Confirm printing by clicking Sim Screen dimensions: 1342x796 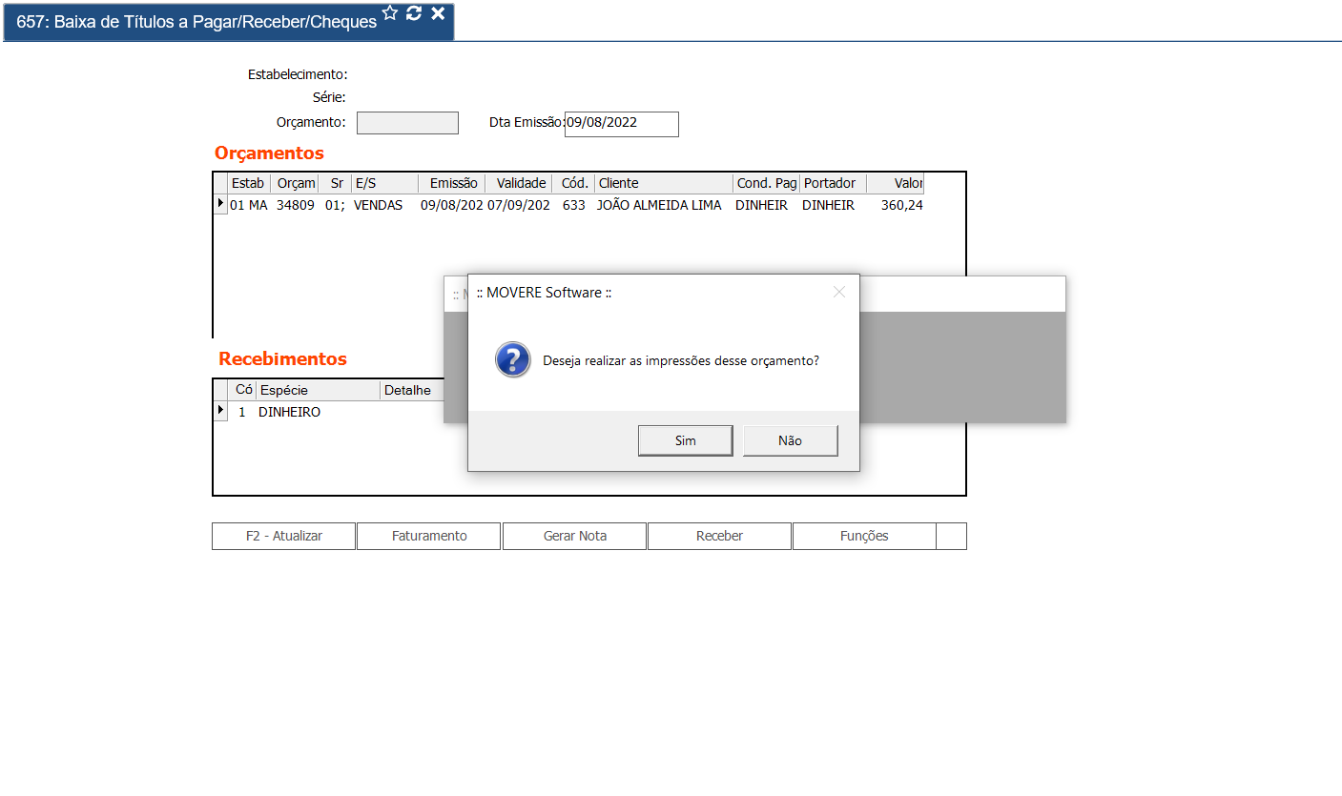686,440
